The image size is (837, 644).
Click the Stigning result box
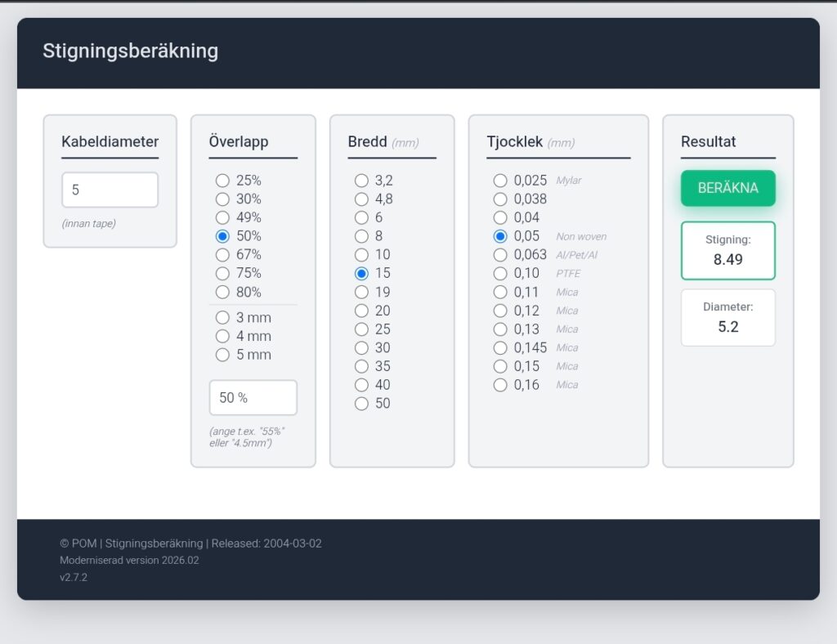[727, 251]
